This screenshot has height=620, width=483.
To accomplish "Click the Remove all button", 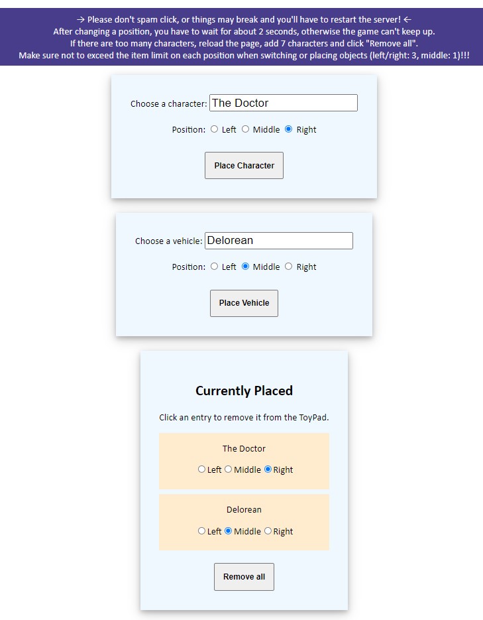I will [244, 577].
